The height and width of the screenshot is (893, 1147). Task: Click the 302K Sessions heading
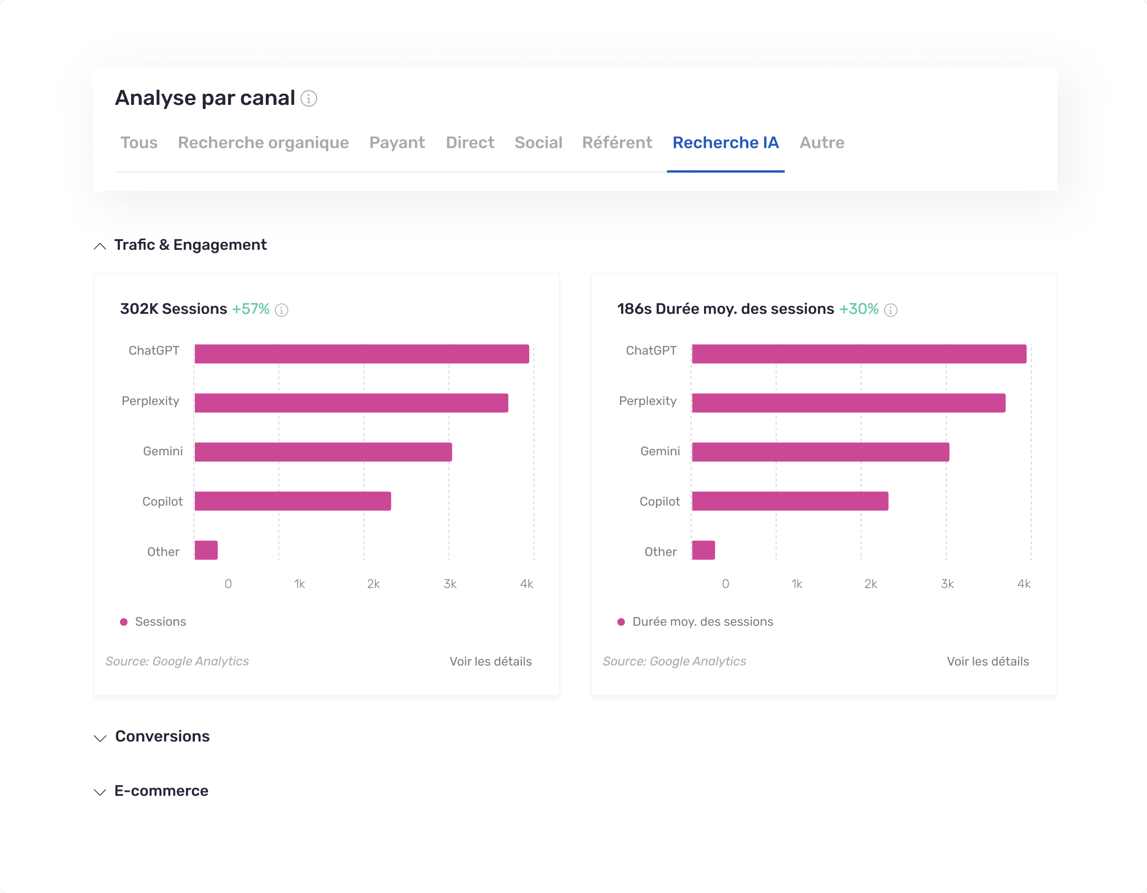[173, 309]
